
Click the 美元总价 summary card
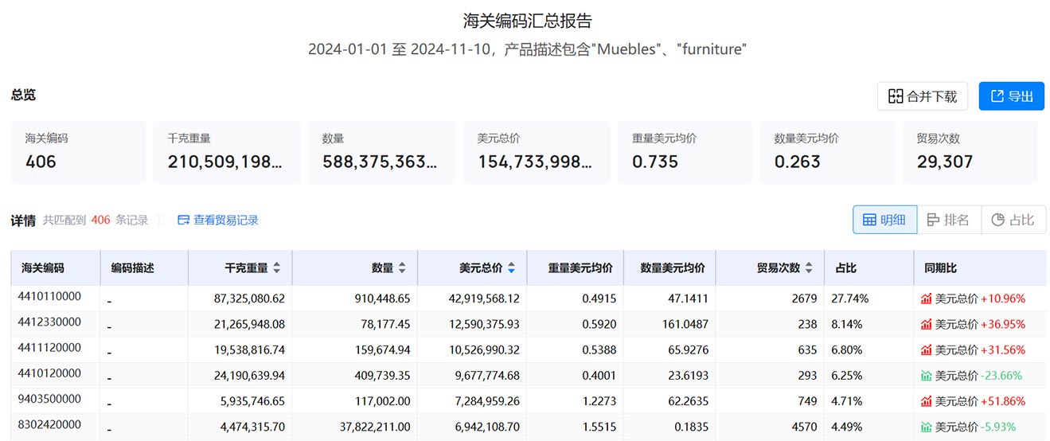coord(537,152)
